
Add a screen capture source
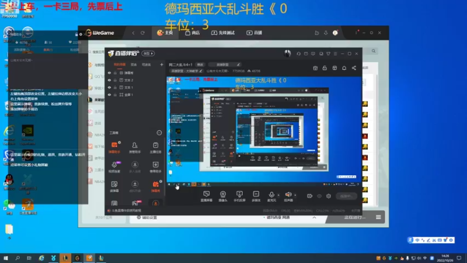click(206, 196)
